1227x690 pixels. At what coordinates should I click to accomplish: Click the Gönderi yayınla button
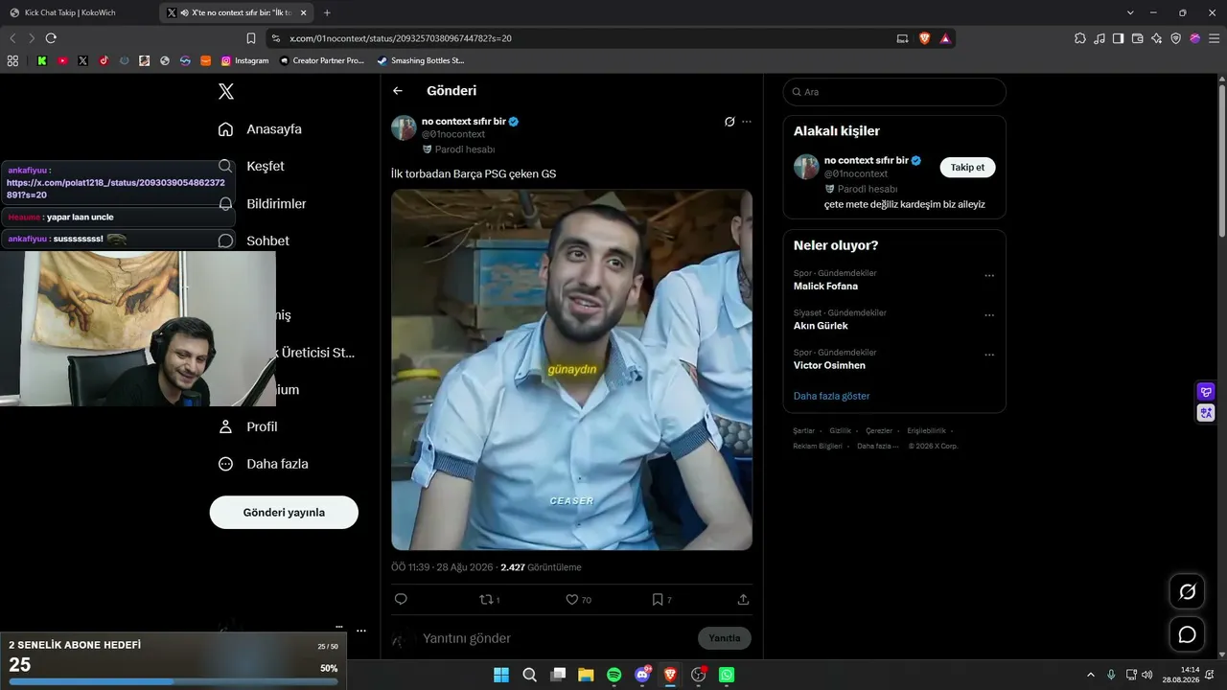[284, 512]
